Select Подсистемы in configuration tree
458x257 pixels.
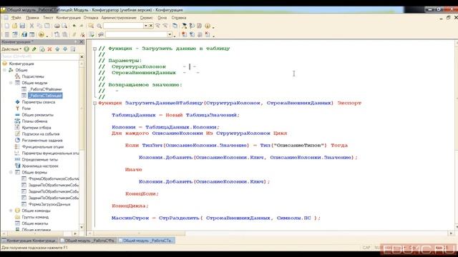[x=33, y=76]
